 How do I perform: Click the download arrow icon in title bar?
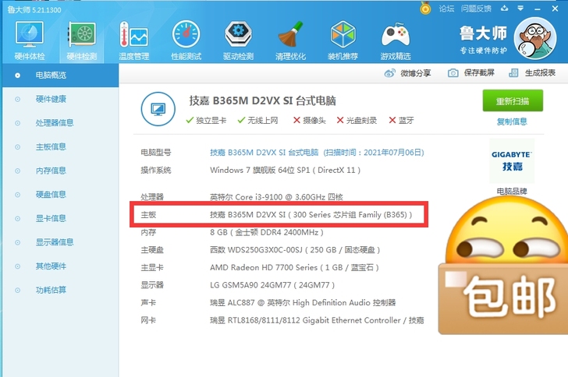[x=504, y=9]
